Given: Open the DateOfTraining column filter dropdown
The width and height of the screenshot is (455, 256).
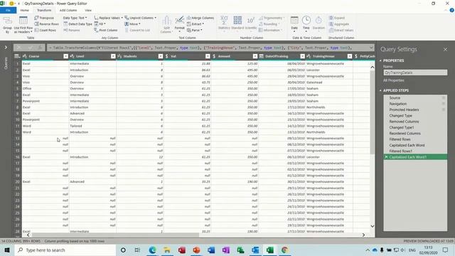Looking at the screenshot, I should click(x=302, y=56).
